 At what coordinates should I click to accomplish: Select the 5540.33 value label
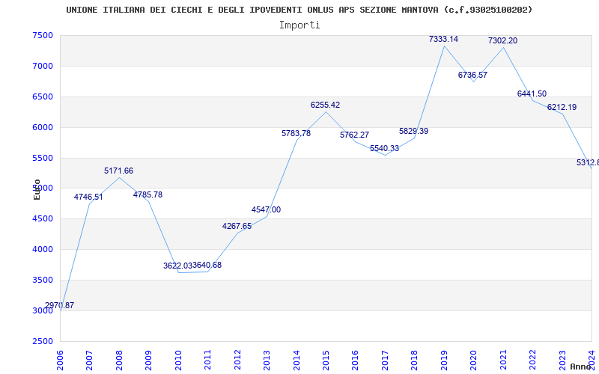click(384, 148)
